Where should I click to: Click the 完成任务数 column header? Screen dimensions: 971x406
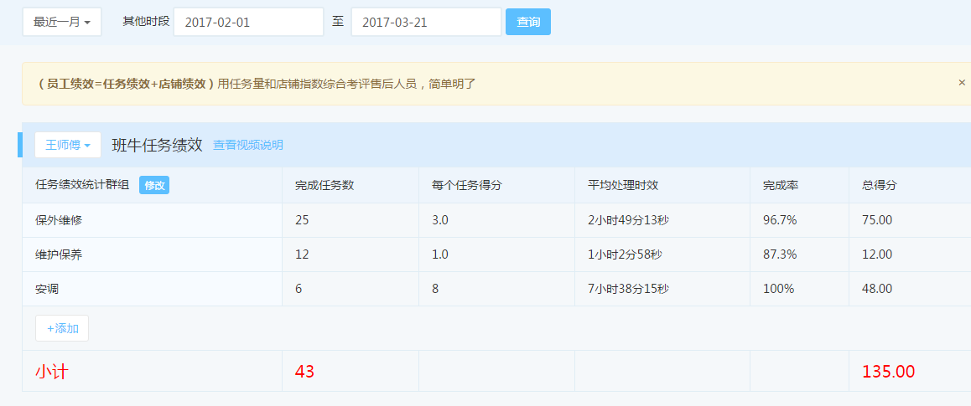click(x=325, y=185)
